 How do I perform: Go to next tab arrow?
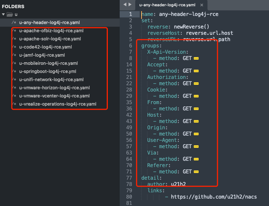point(130,4)
